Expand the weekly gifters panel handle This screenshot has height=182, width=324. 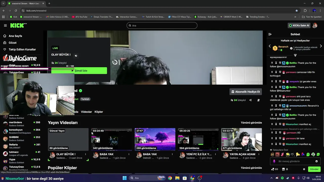295,55
